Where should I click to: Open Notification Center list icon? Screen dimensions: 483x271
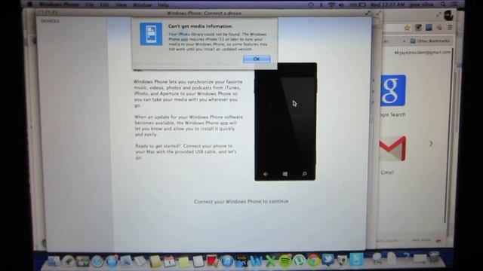tap(454, 5)
